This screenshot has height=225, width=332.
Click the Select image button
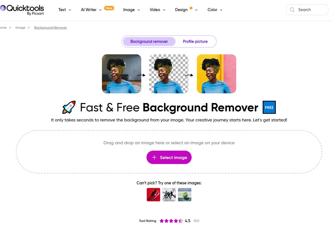(x=169, y=157)
